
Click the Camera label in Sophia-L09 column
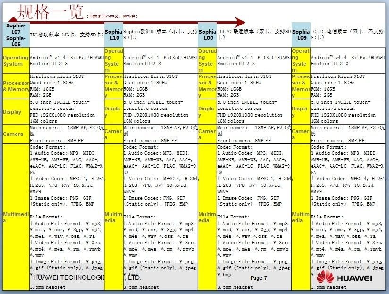301,134
